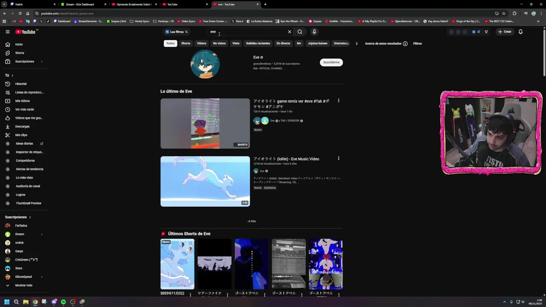Bookmark this page with the star icon
Screen dimensions: 546x307
click(x=504, y=13)
